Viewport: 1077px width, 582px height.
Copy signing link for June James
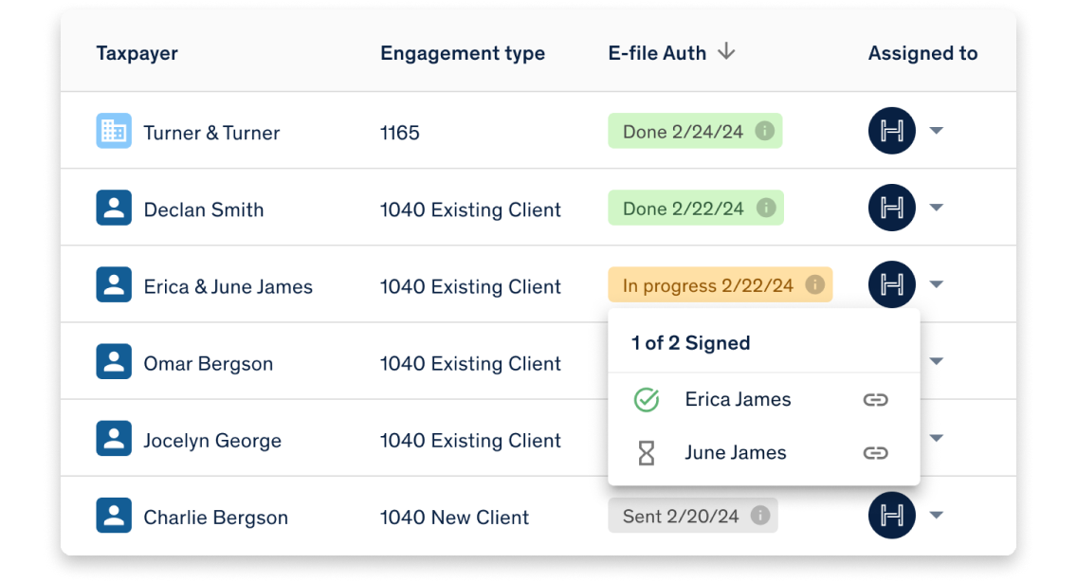click(875, 453)
